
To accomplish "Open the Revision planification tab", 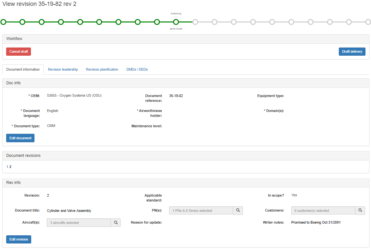I will pyautogui.click(x=102, y=69).
